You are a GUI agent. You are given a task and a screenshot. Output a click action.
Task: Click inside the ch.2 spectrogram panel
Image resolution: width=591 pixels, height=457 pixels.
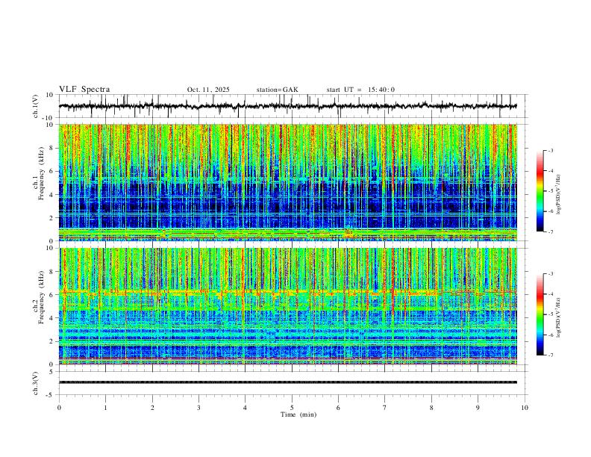(288, 306)
